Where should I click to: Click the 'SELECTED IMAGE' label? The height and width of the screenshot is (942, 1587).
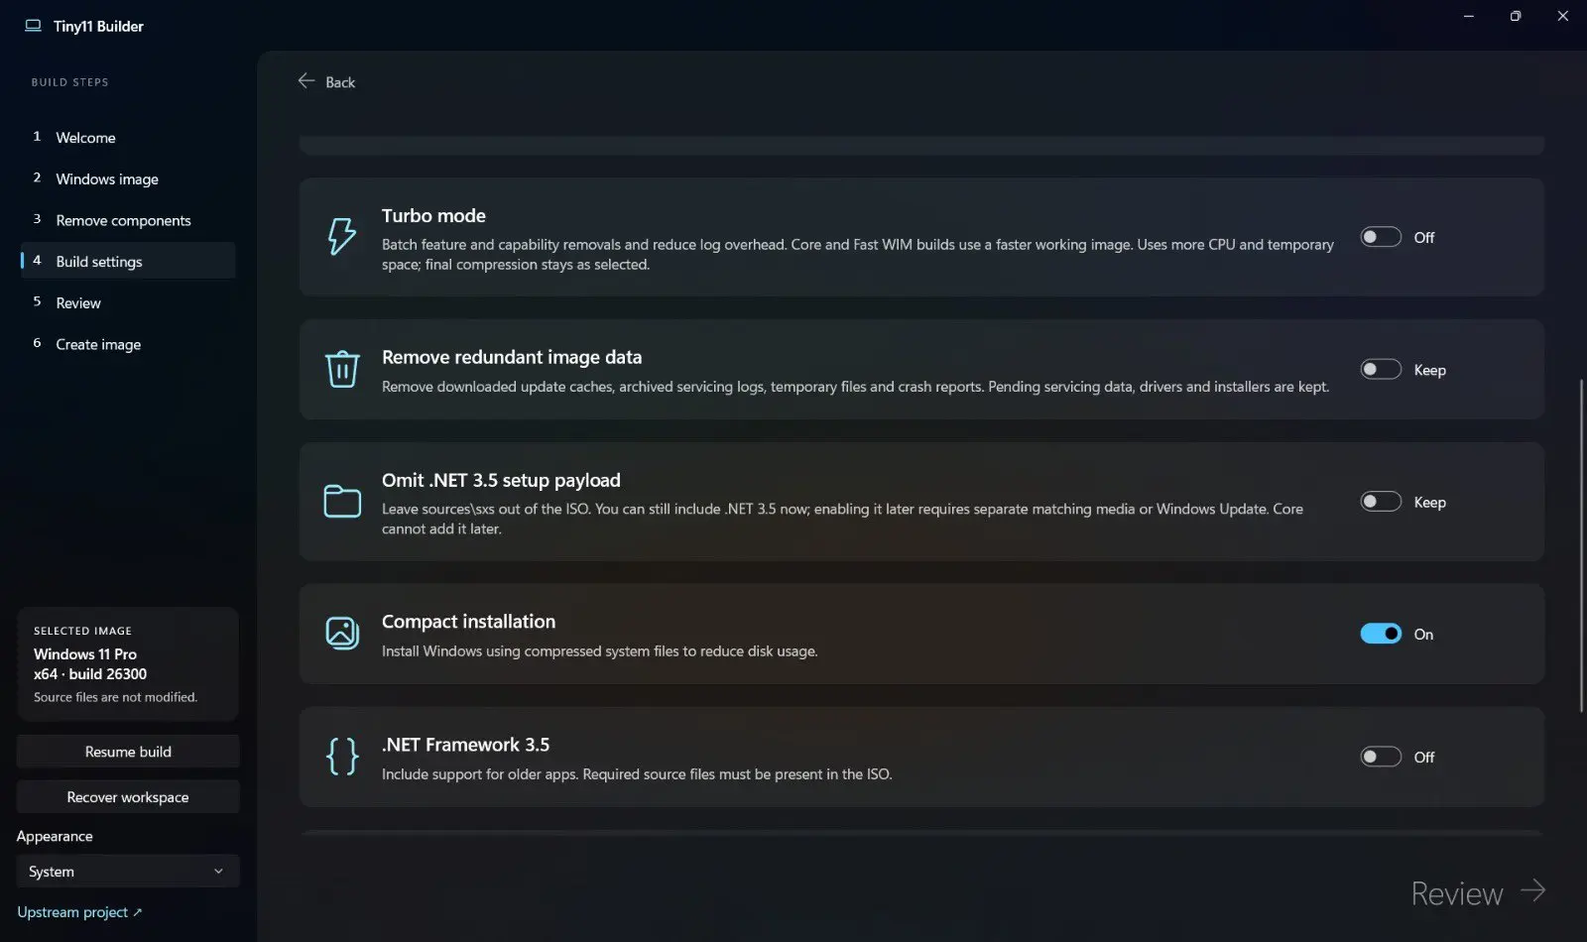tap(82, 631)
